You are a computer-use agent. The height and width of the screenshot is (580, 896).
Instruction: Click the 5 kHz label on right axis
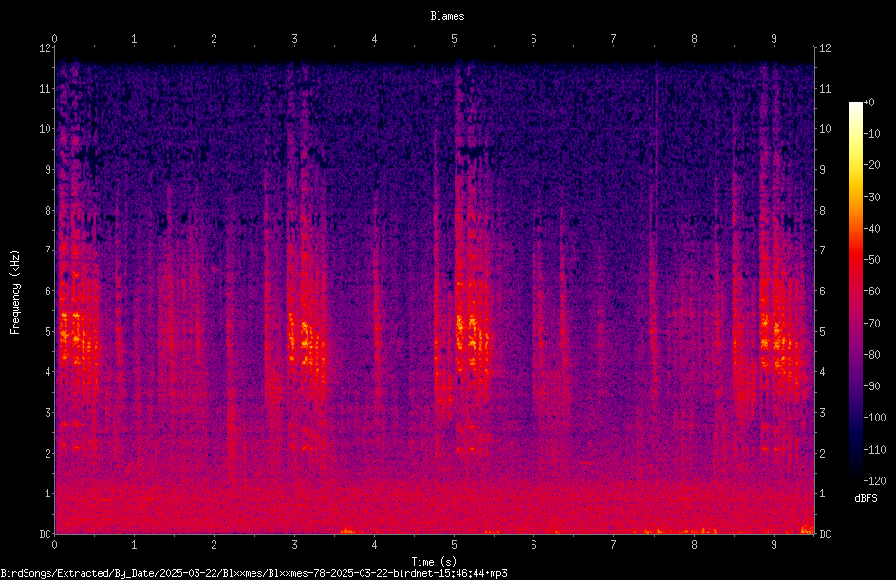(x=822, y=331)
